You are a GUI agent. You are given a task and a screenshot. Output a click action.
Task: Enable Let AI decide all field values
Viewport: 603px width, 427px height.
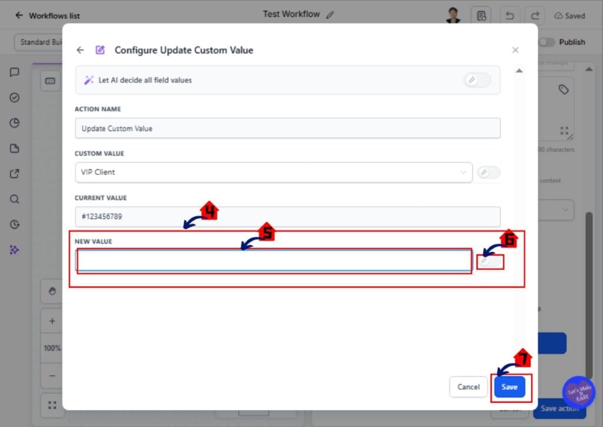tap(477, 80)
